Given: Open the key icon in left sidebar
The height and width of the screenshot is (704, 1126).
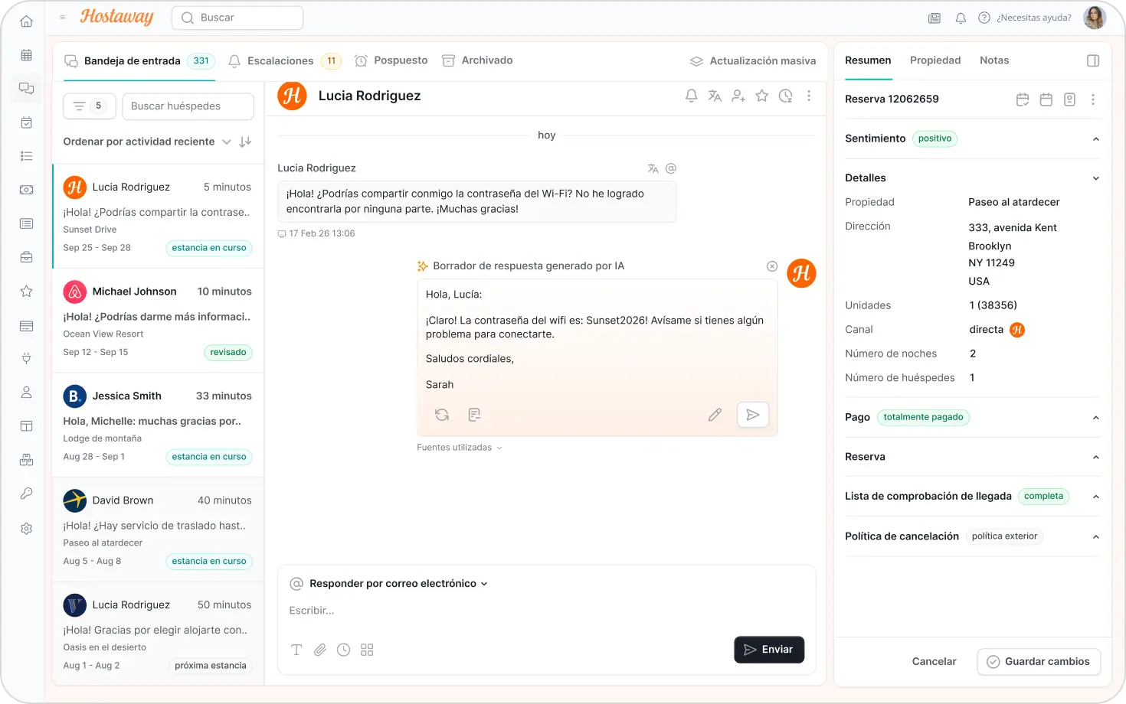Looking at the screenshot, I should click(26, 494).
